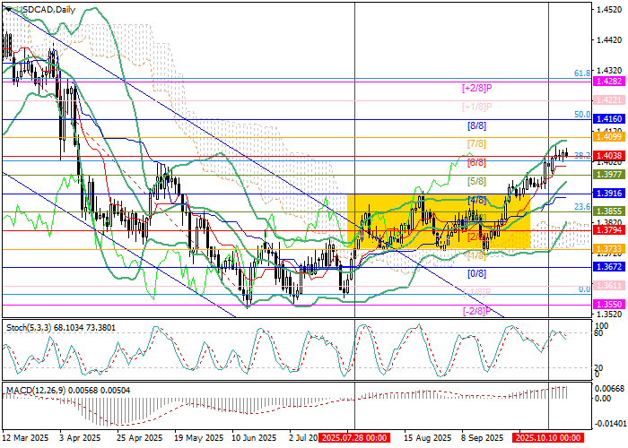628x448 pixels.
Task: Click the black triangle beside the USDCAD title
Action: (4, 8)
